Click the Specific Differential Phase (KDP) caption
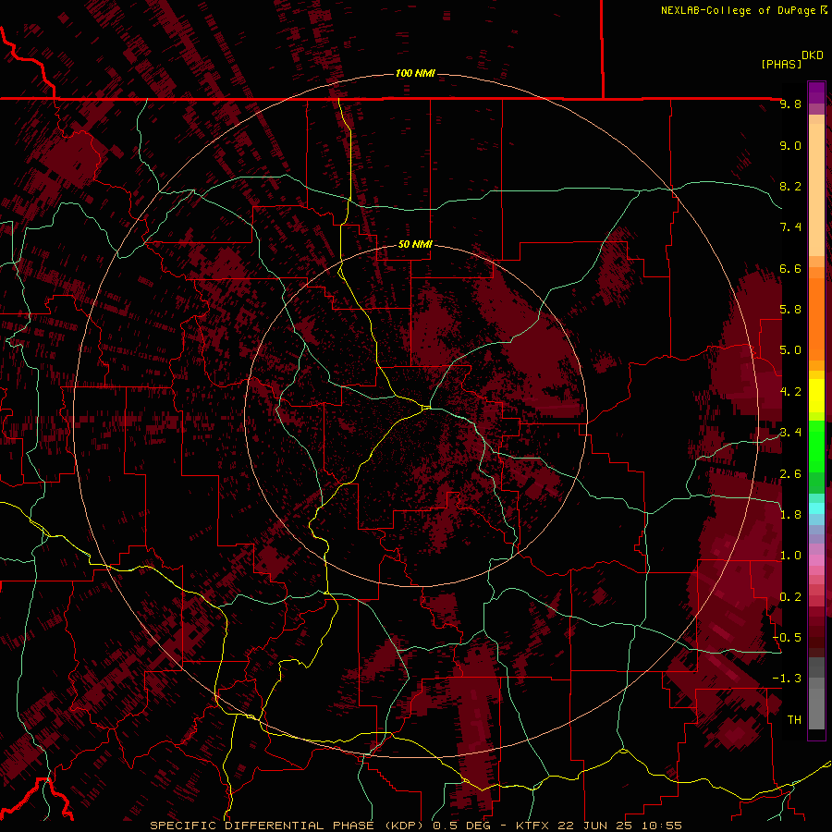 pyautogui.click(x=288, y=826)
